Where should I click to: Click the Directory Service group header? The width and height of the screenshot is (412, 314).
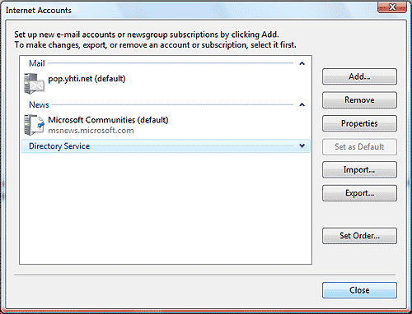click(166, 146)
